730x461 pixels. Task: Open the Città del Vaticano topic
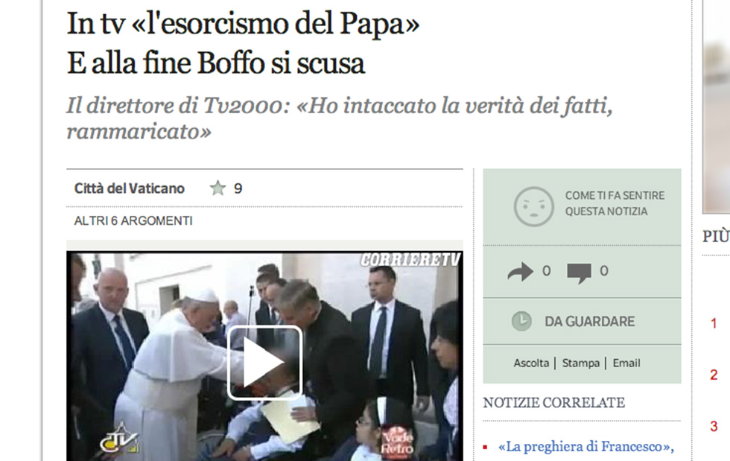pos(130,188)
